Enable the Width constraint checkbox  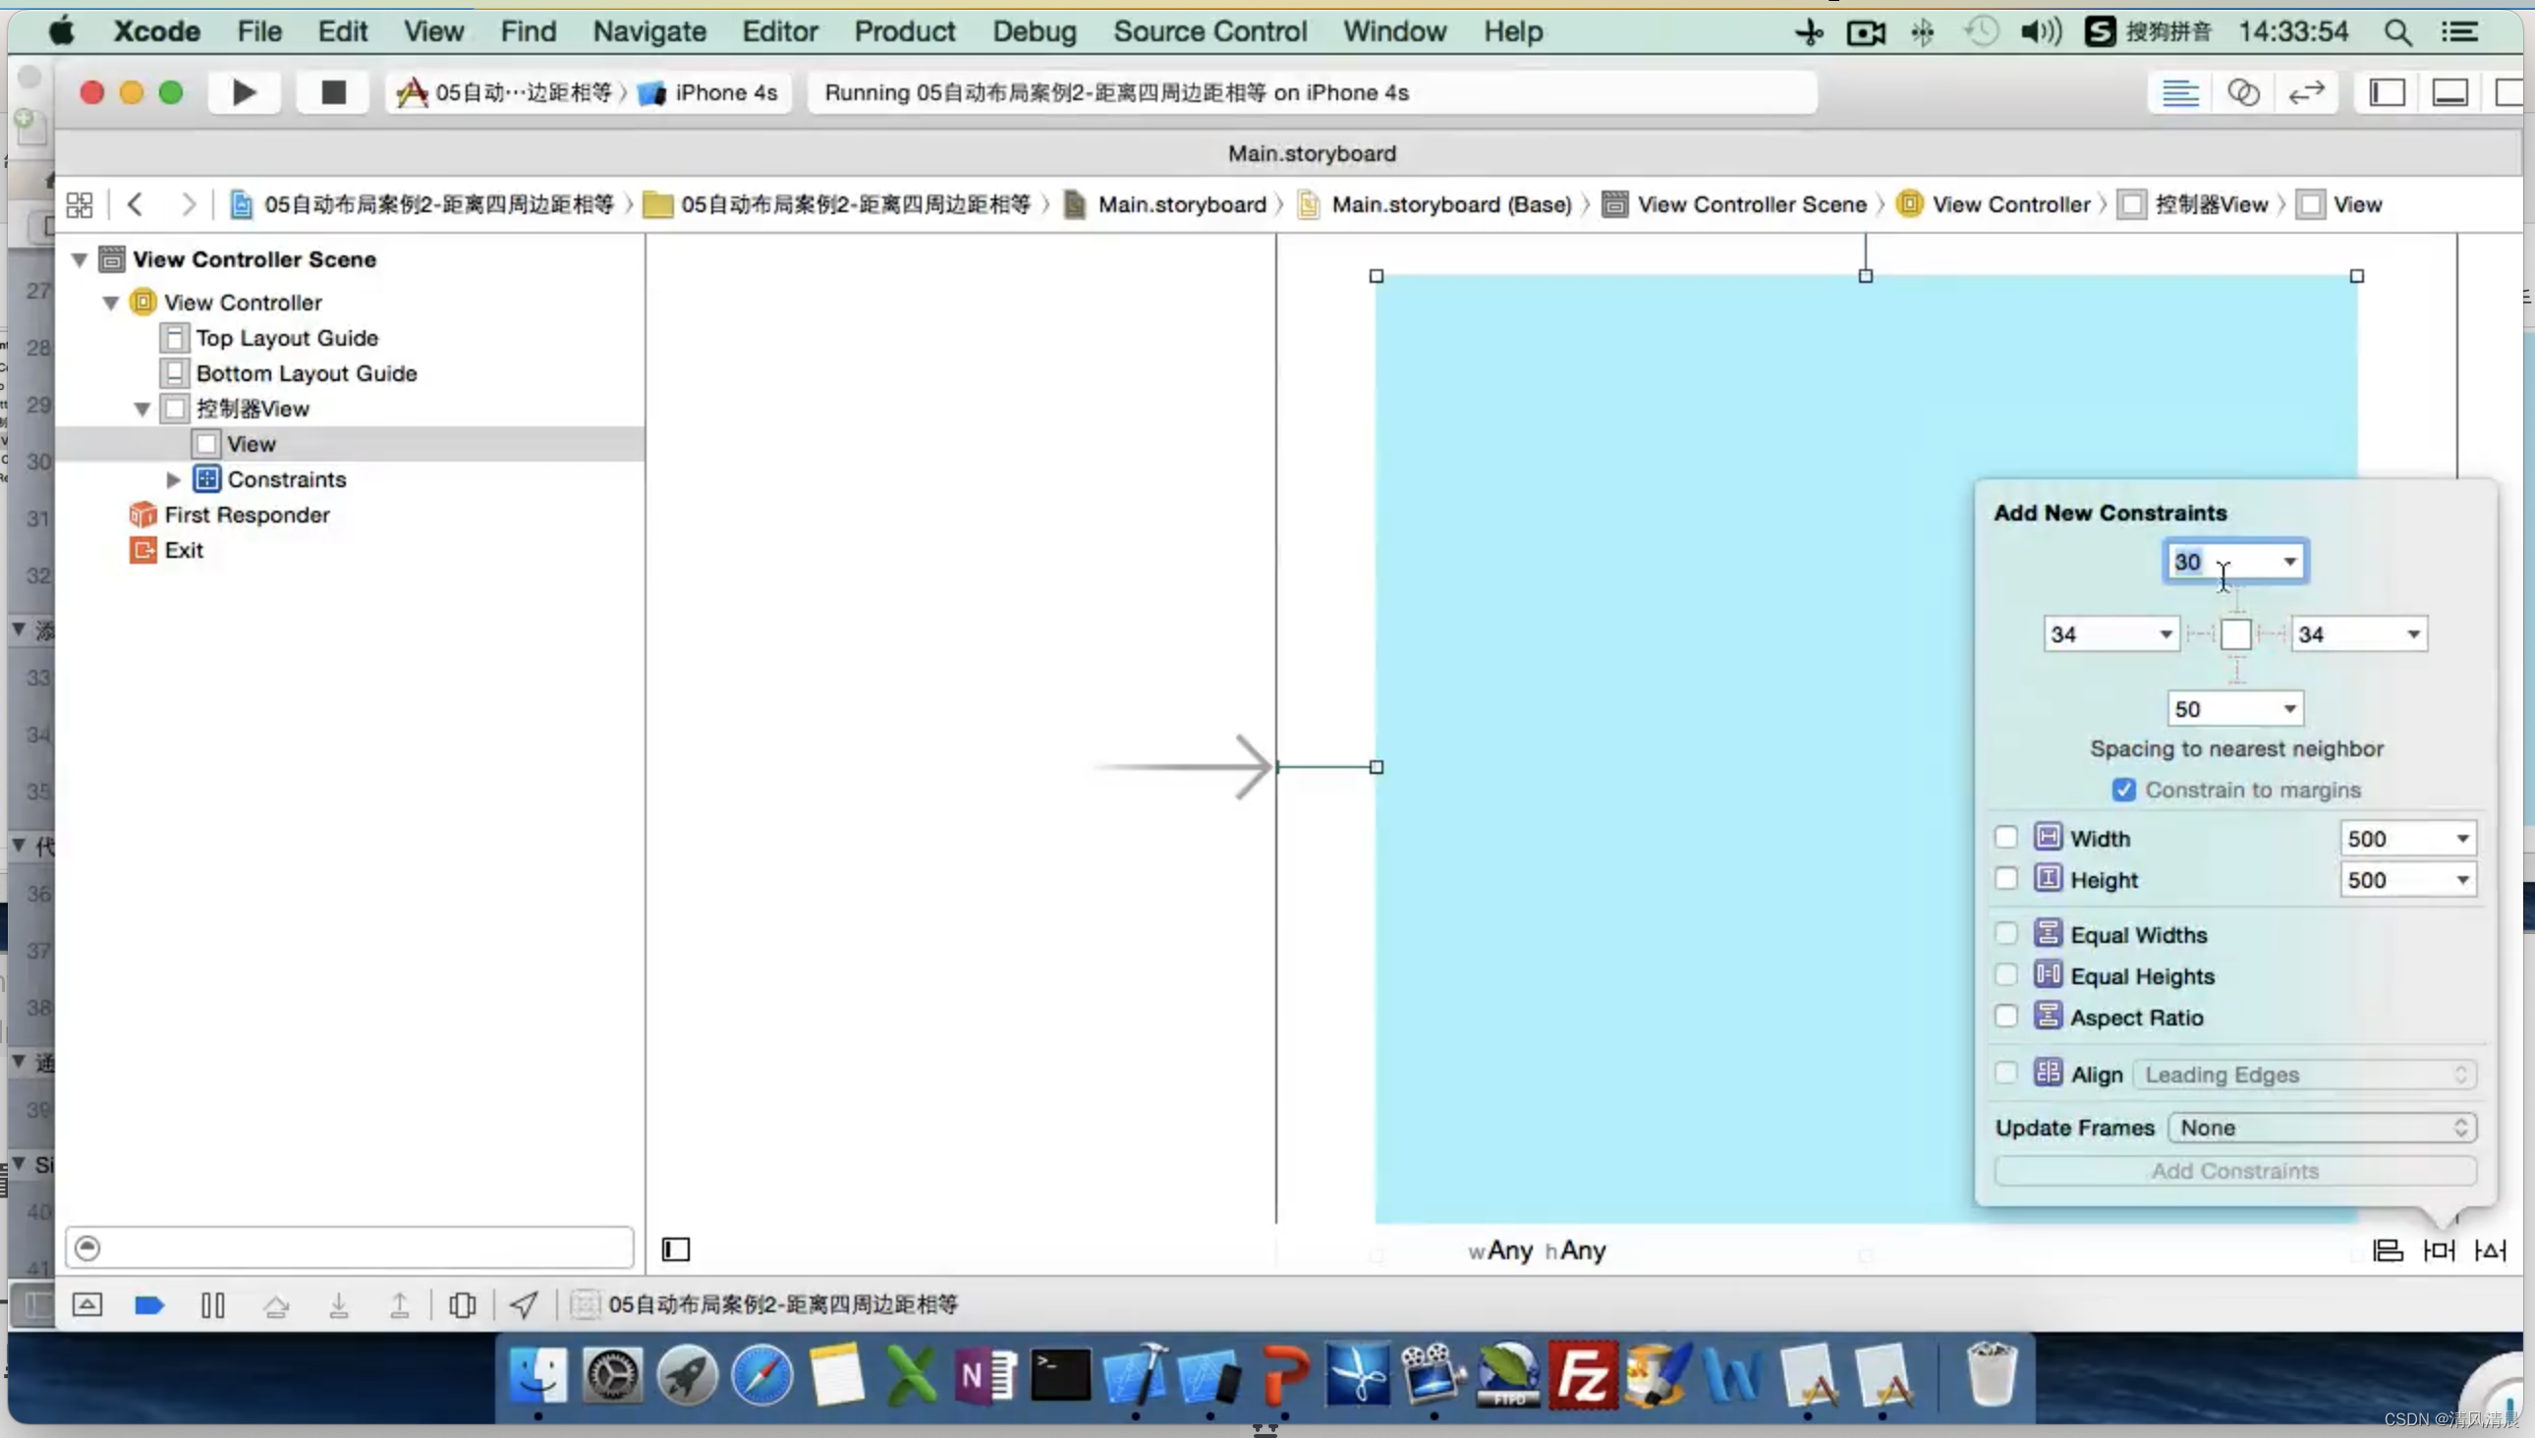(x=2005, y=838)
